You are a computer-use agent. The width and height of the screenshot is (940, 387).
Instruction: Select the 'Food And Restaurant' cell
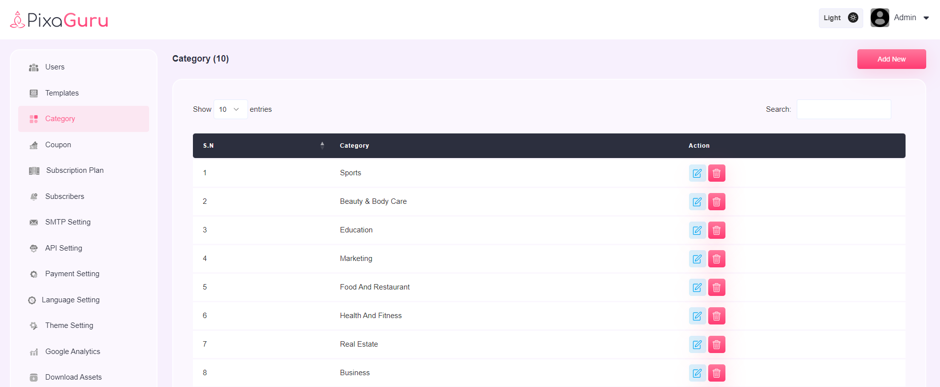(x=375, y=287)
